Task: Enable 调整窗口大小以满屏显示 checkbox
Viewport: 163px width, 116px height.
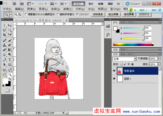Action: [26, 15]
